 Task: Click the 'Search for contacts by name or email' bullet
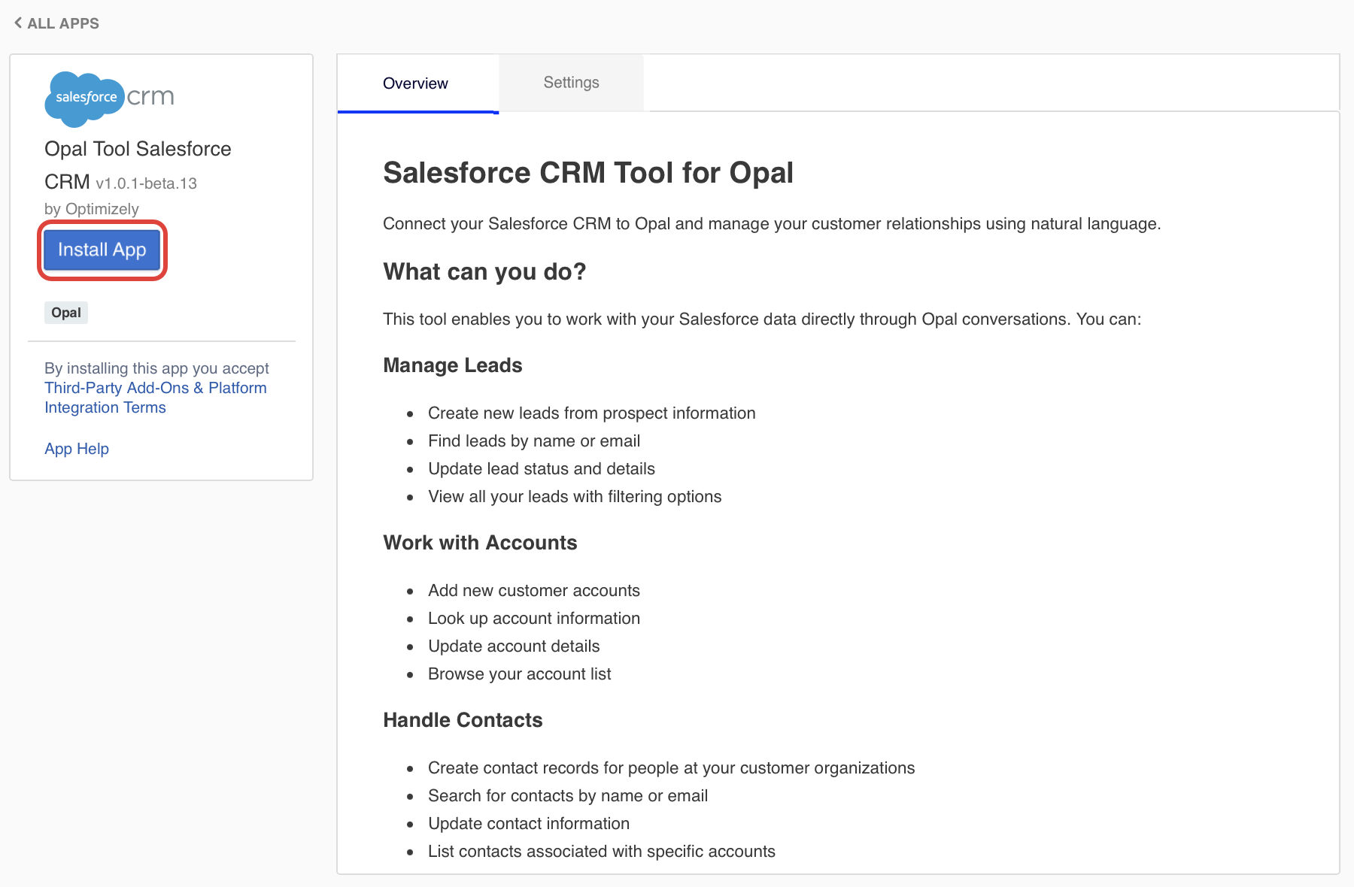(x=567, y=796)
